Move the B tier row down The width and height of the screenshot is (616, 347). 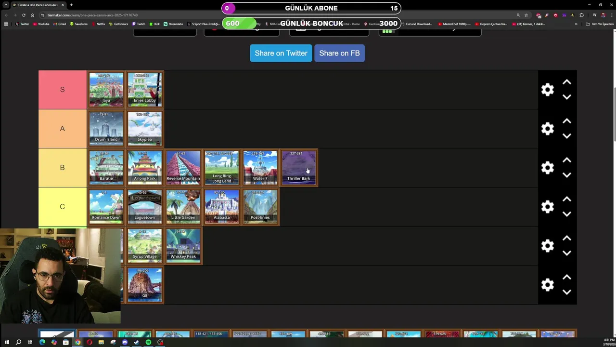[x=567, y=175]
